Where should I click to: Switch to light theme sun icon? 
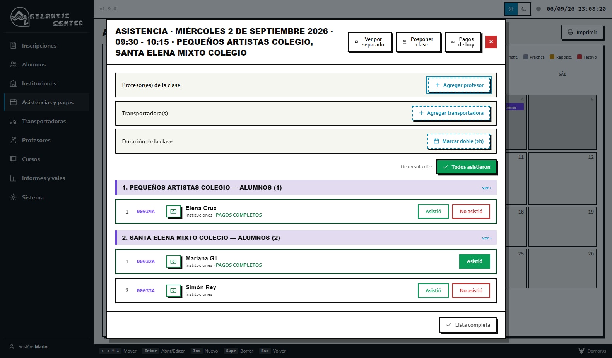click(511, 9)
